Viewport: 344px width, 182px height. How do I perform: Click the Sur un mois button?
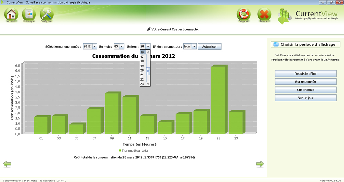(x=305, y=90)
